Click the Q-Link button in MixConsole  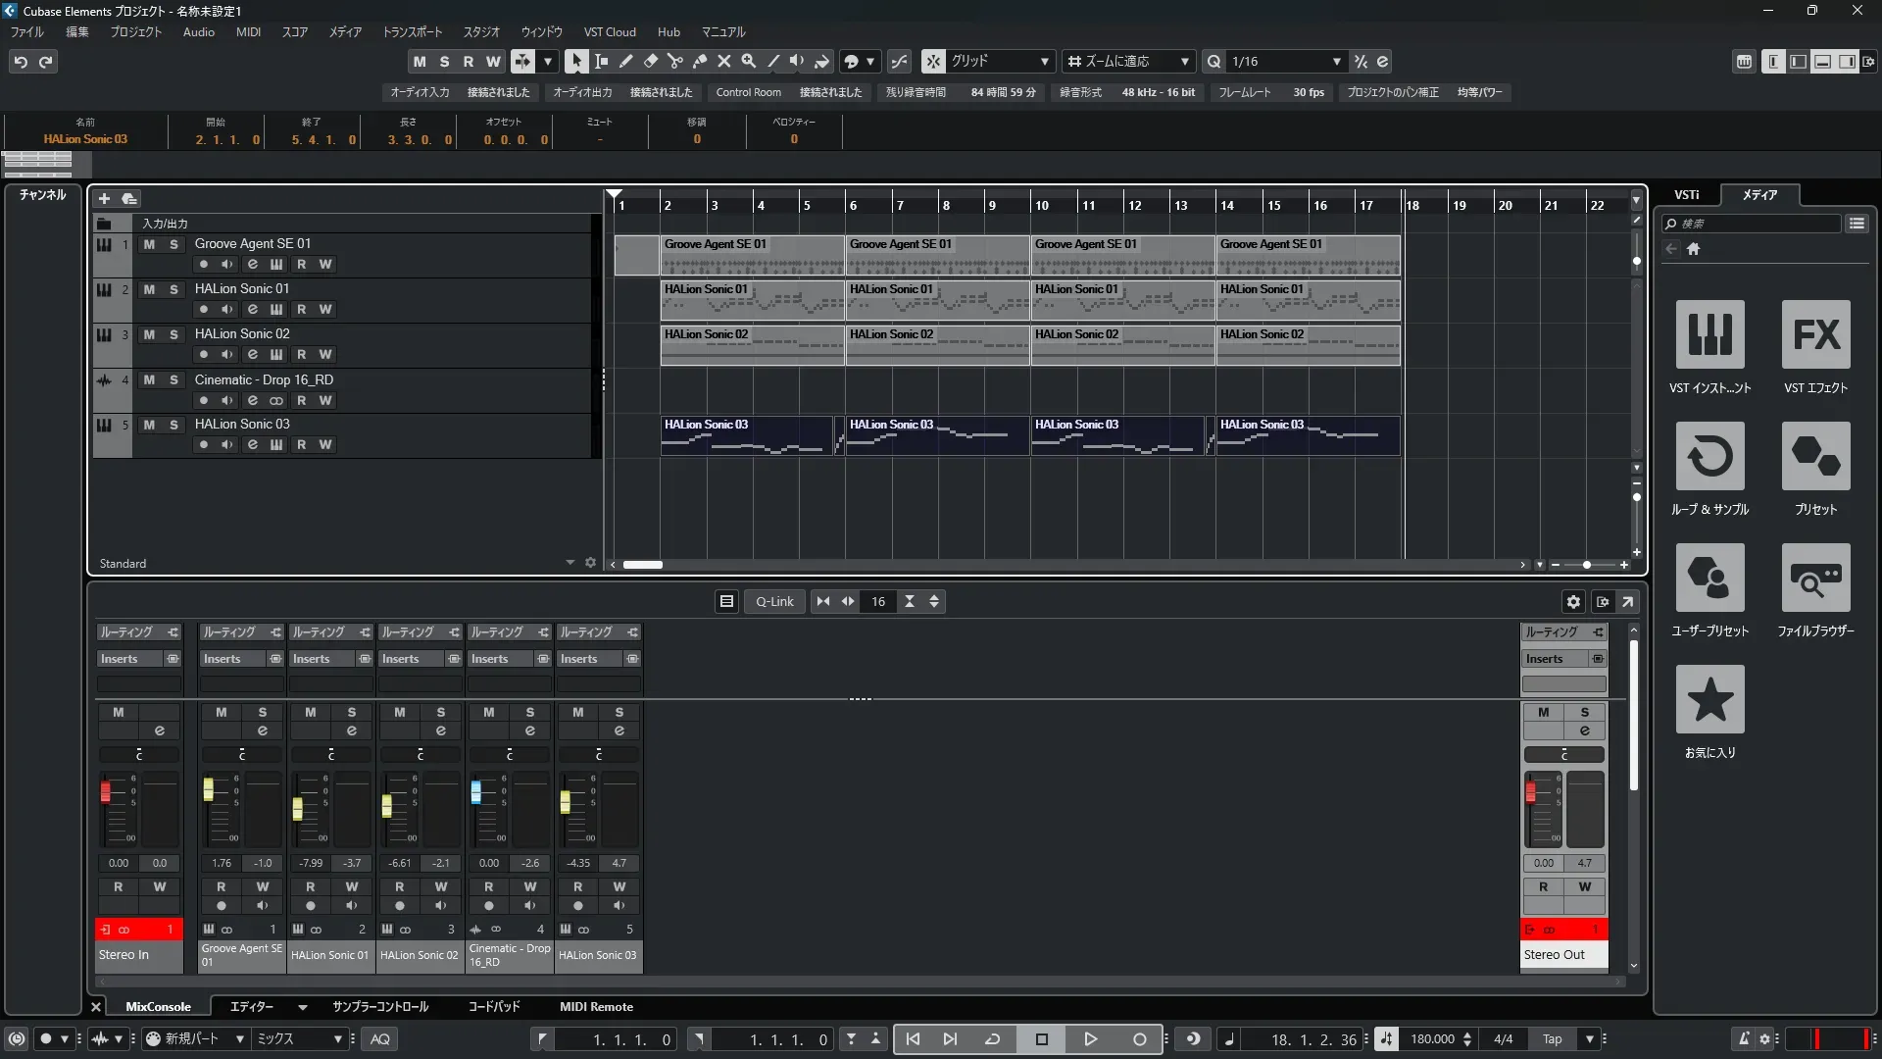pos(774,601)
